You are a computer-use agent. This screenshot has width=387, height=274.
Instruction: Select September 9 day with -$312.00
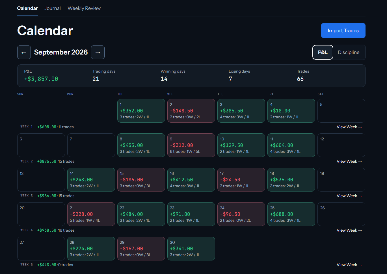[x=191, y=145]
